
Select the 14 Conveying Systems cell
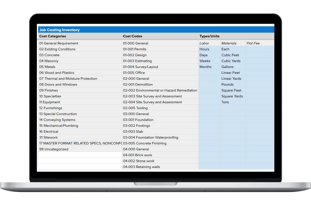click(80, 120)
